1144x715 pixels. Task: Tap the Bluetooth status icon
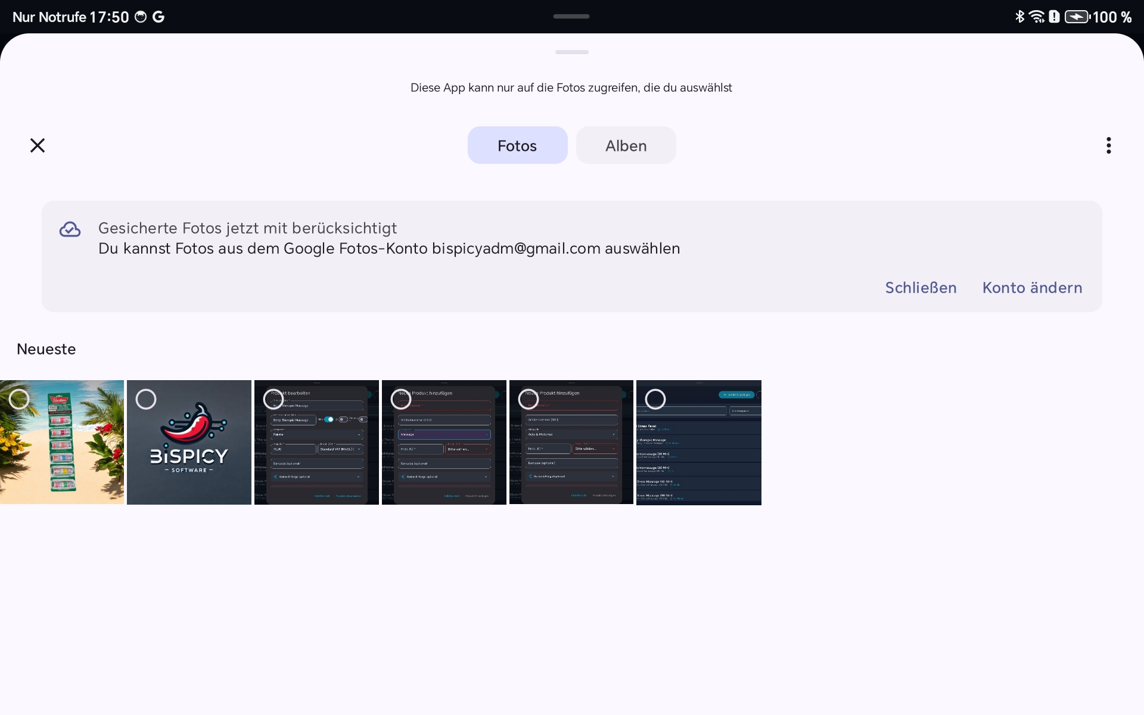point(1019,17)
